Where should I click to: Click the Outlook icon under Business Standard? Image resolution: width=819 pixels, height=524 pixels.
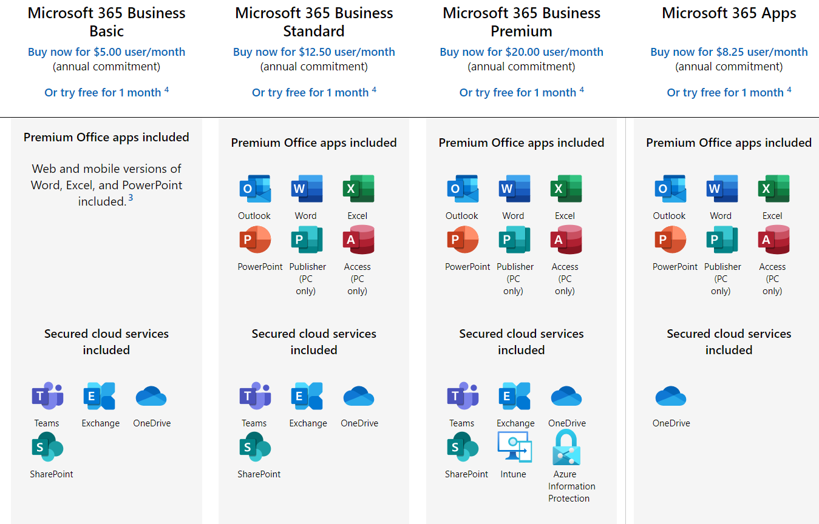[x=255, y=189]
